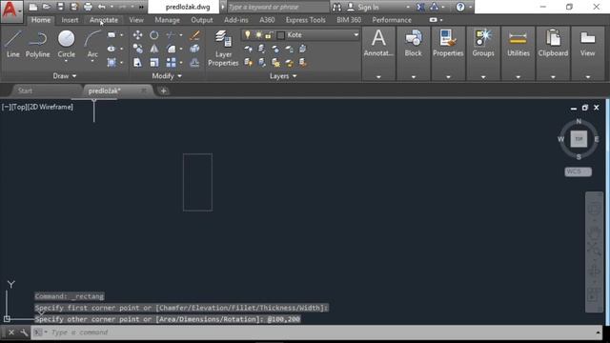This screenshot has width=610, height=343.
Task: Open the Help question mark
Action: click(459, 7)
